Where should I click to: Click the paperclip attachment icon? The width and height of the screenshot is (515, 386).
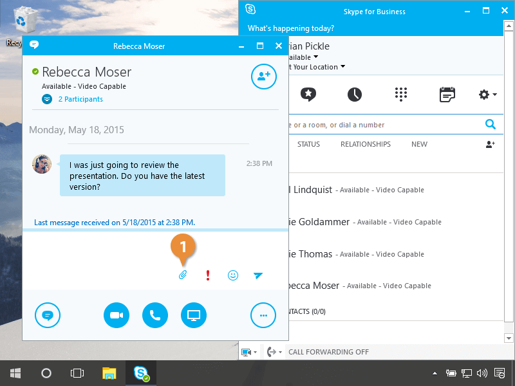click(183, 275)
